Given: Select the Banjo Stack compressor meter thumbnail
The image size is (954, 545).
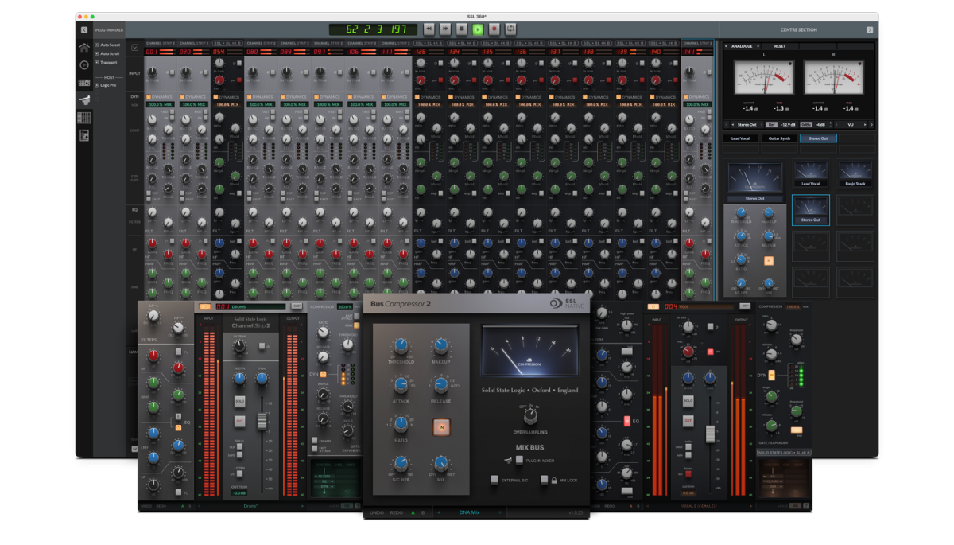Looking at the screenshot, I should coord(855,174).
